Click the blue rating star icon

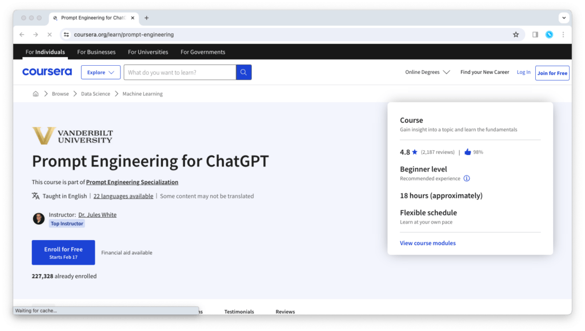pyautogui.click(x=415, y=152)
